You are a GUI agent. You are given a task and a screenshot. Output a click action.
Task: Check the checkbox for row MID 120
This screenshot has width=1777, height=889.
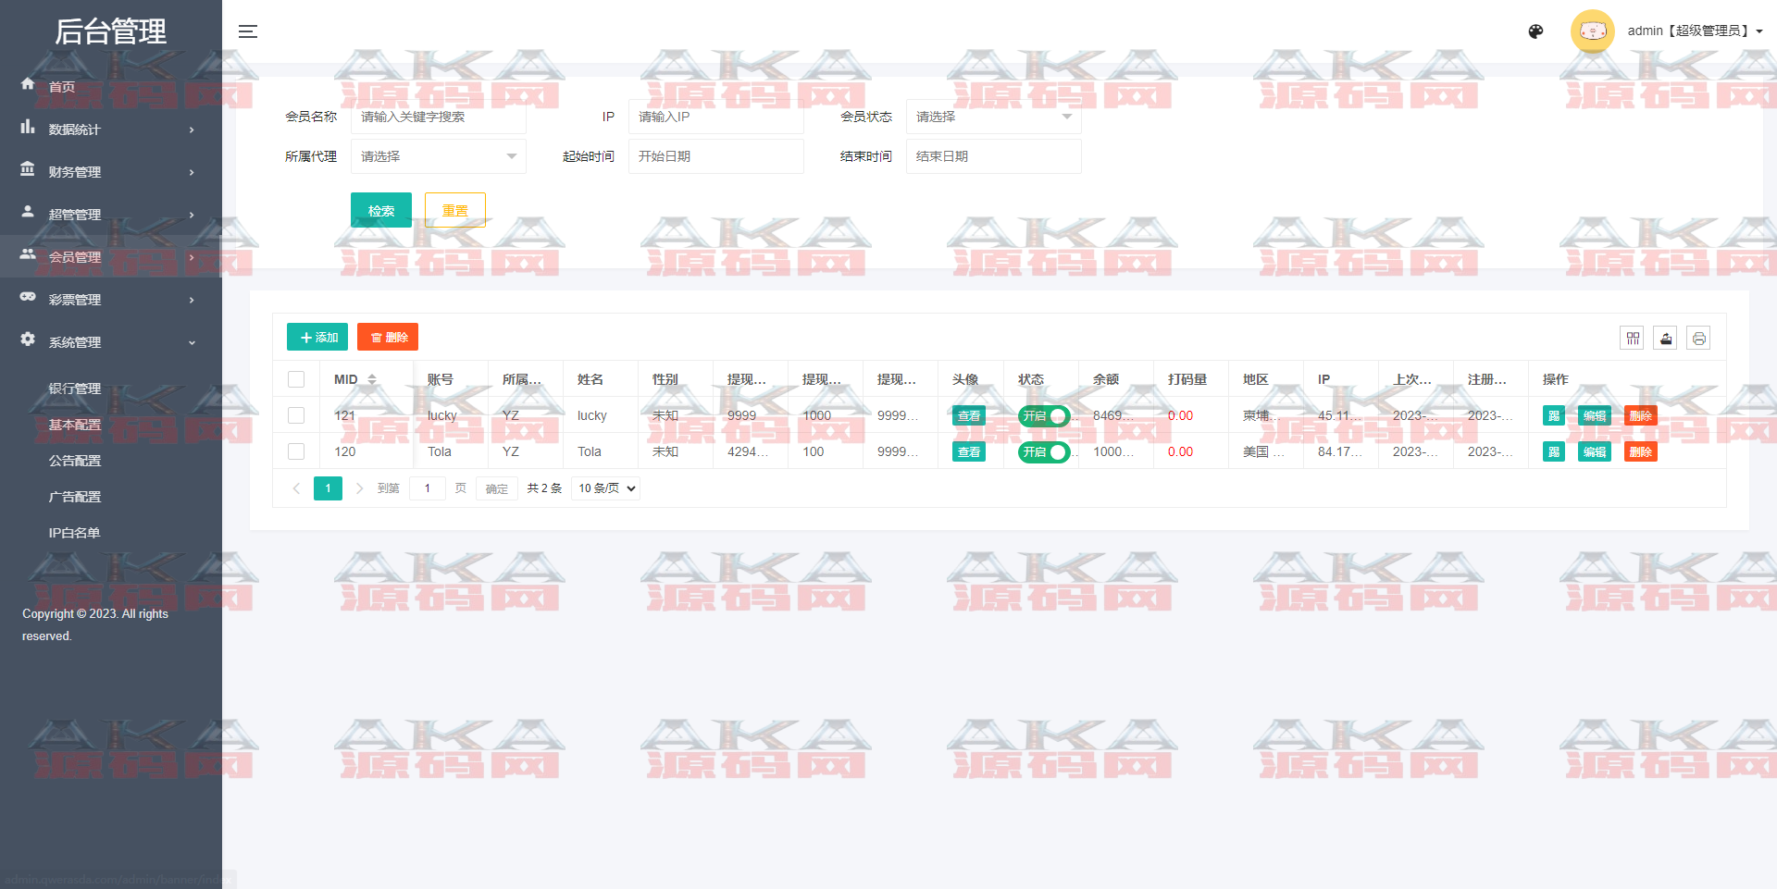[x=296, y=451]
